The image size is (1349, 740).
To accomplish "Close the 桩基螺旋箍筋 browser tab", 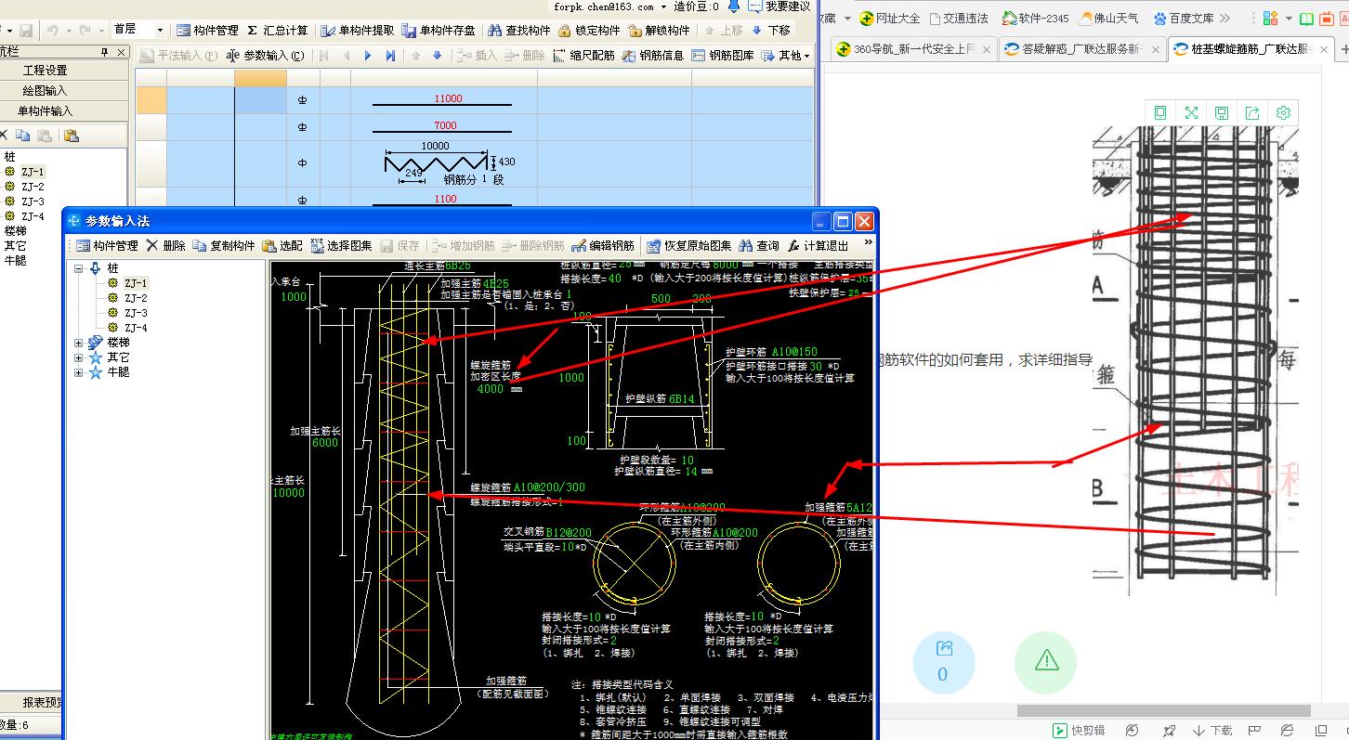I will [x=1323, y=49].
